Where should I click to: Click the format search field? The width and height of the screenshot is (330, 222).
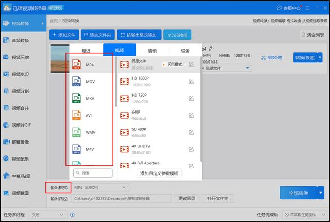pyautogui.click(x=93, y=173)
